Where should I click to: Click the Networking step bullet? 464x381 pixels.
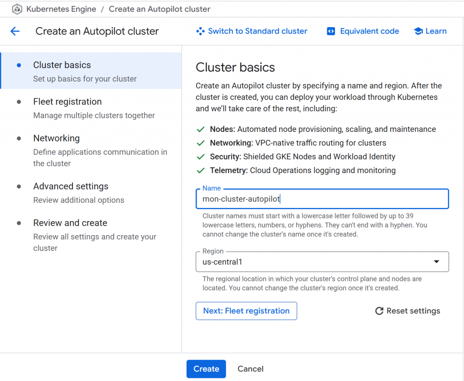tap(19, 139)
